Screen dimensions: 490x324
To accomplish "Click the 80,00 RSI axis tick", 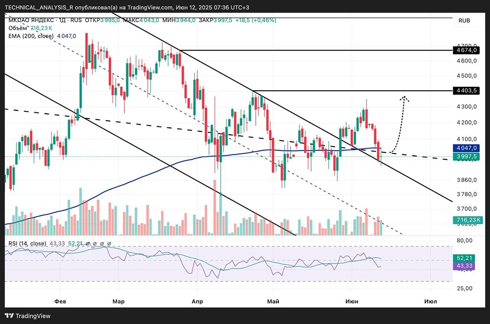I will (x=465, y=241).
